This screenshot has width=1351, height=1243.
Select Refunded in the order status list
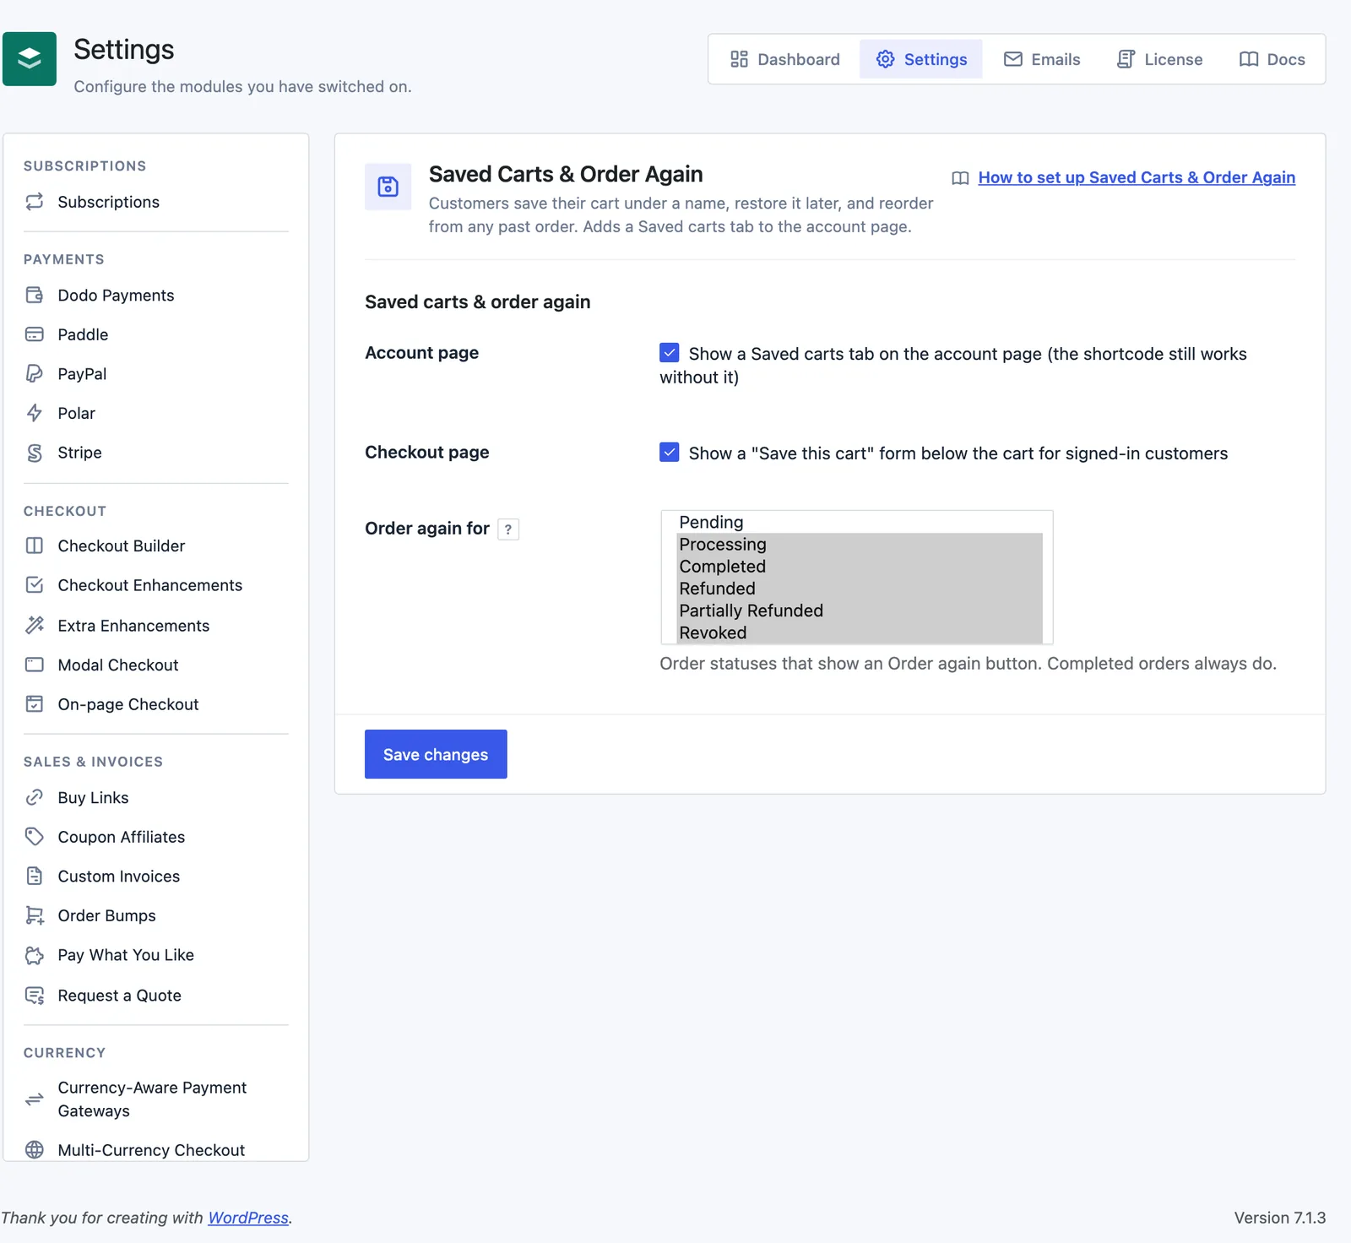(x=860, y=589)
